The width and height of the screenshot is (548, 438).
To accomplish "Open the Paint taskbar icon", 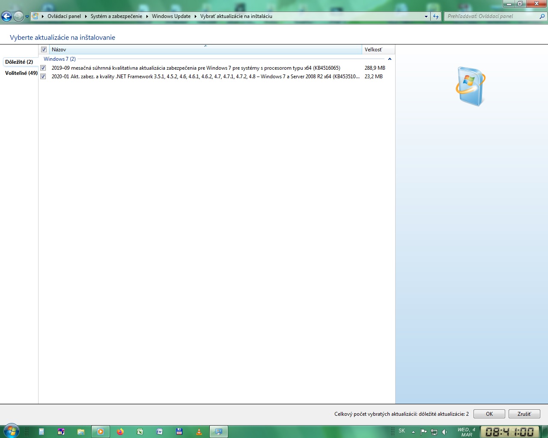I will click(x=61, y=432).
